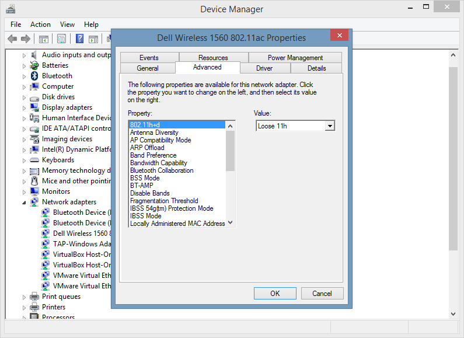Close the Dell Wireless Properties dialog
This screenshot has height=338, width=464.
click(340, 35)
